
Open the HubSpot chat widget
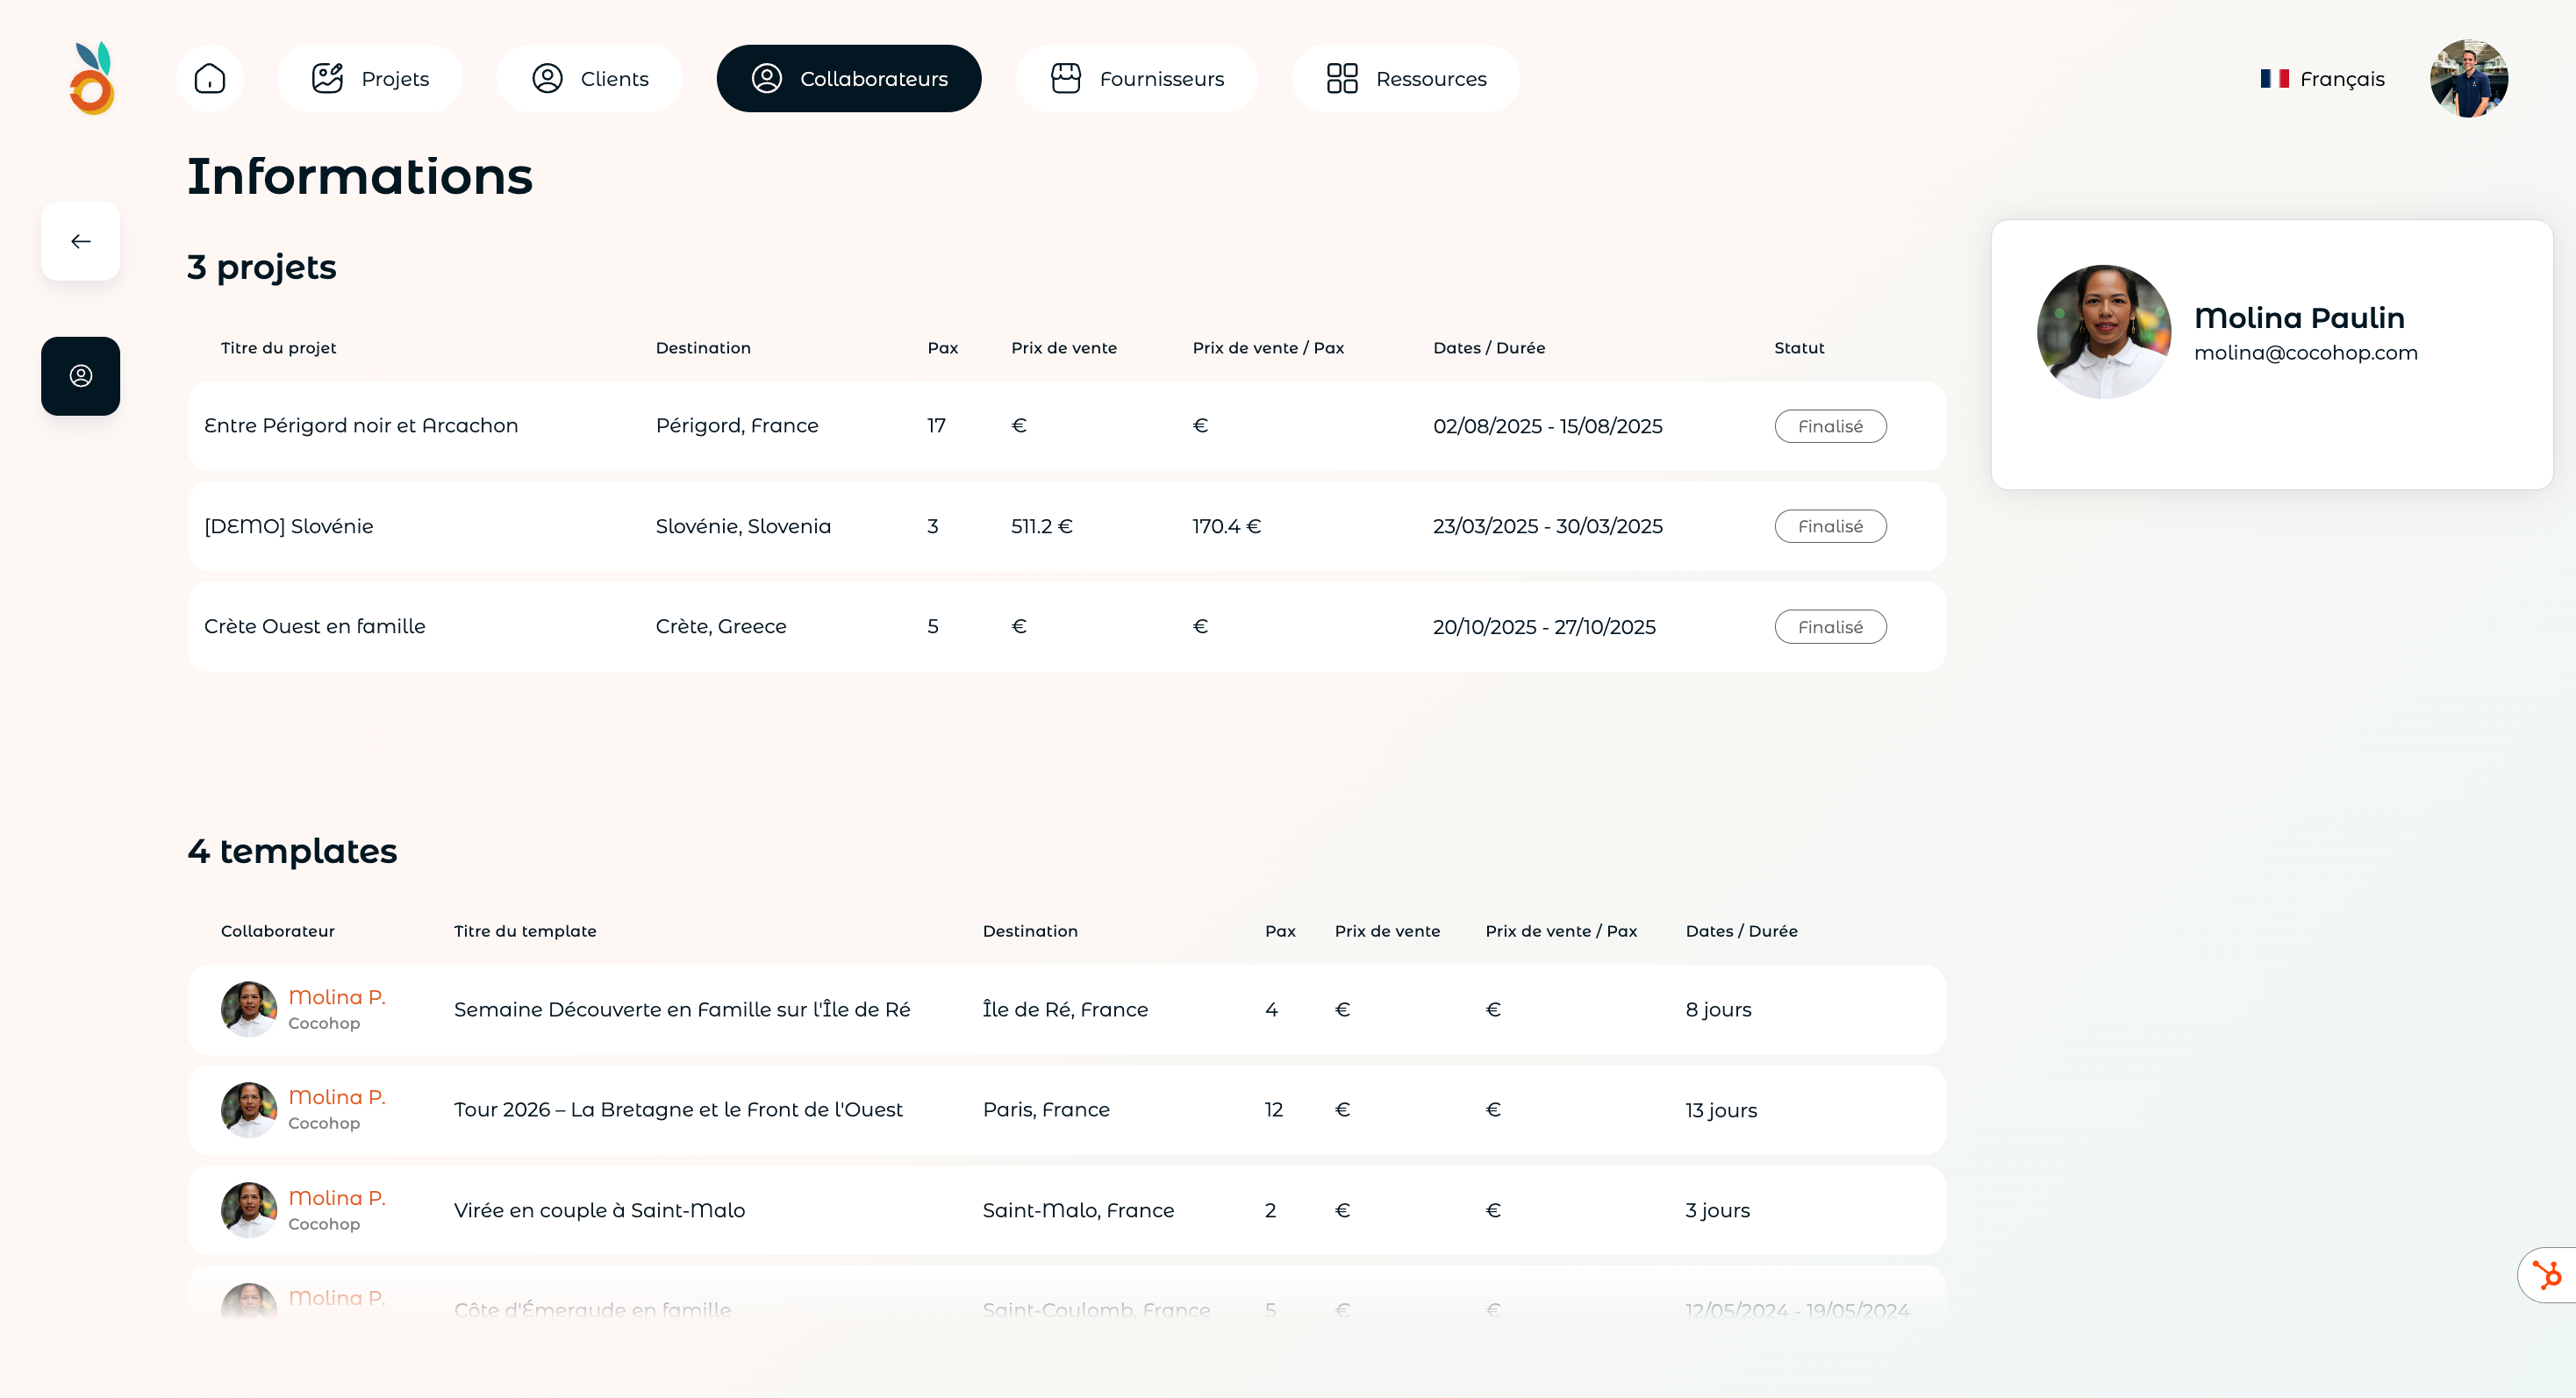pyautogui.click(x=2547, y=1274)
